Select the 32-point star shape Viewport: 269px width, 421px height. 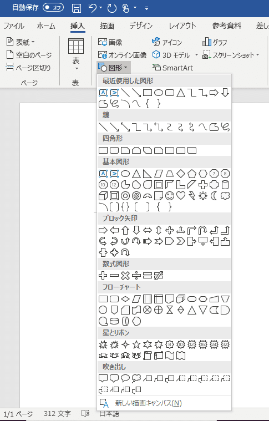click(x=225, y=344)
